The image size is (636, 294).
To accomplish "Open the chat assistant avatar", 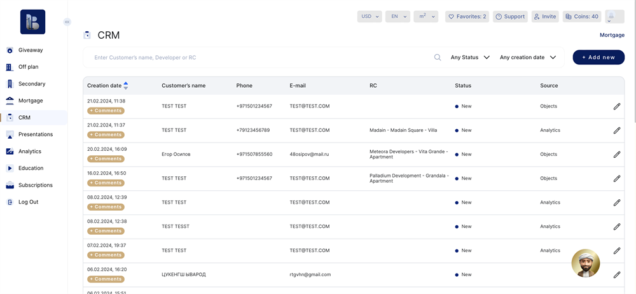I will [585, 263].
